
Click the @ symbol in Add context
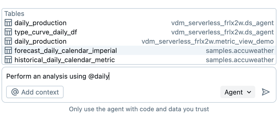(15, 92)
